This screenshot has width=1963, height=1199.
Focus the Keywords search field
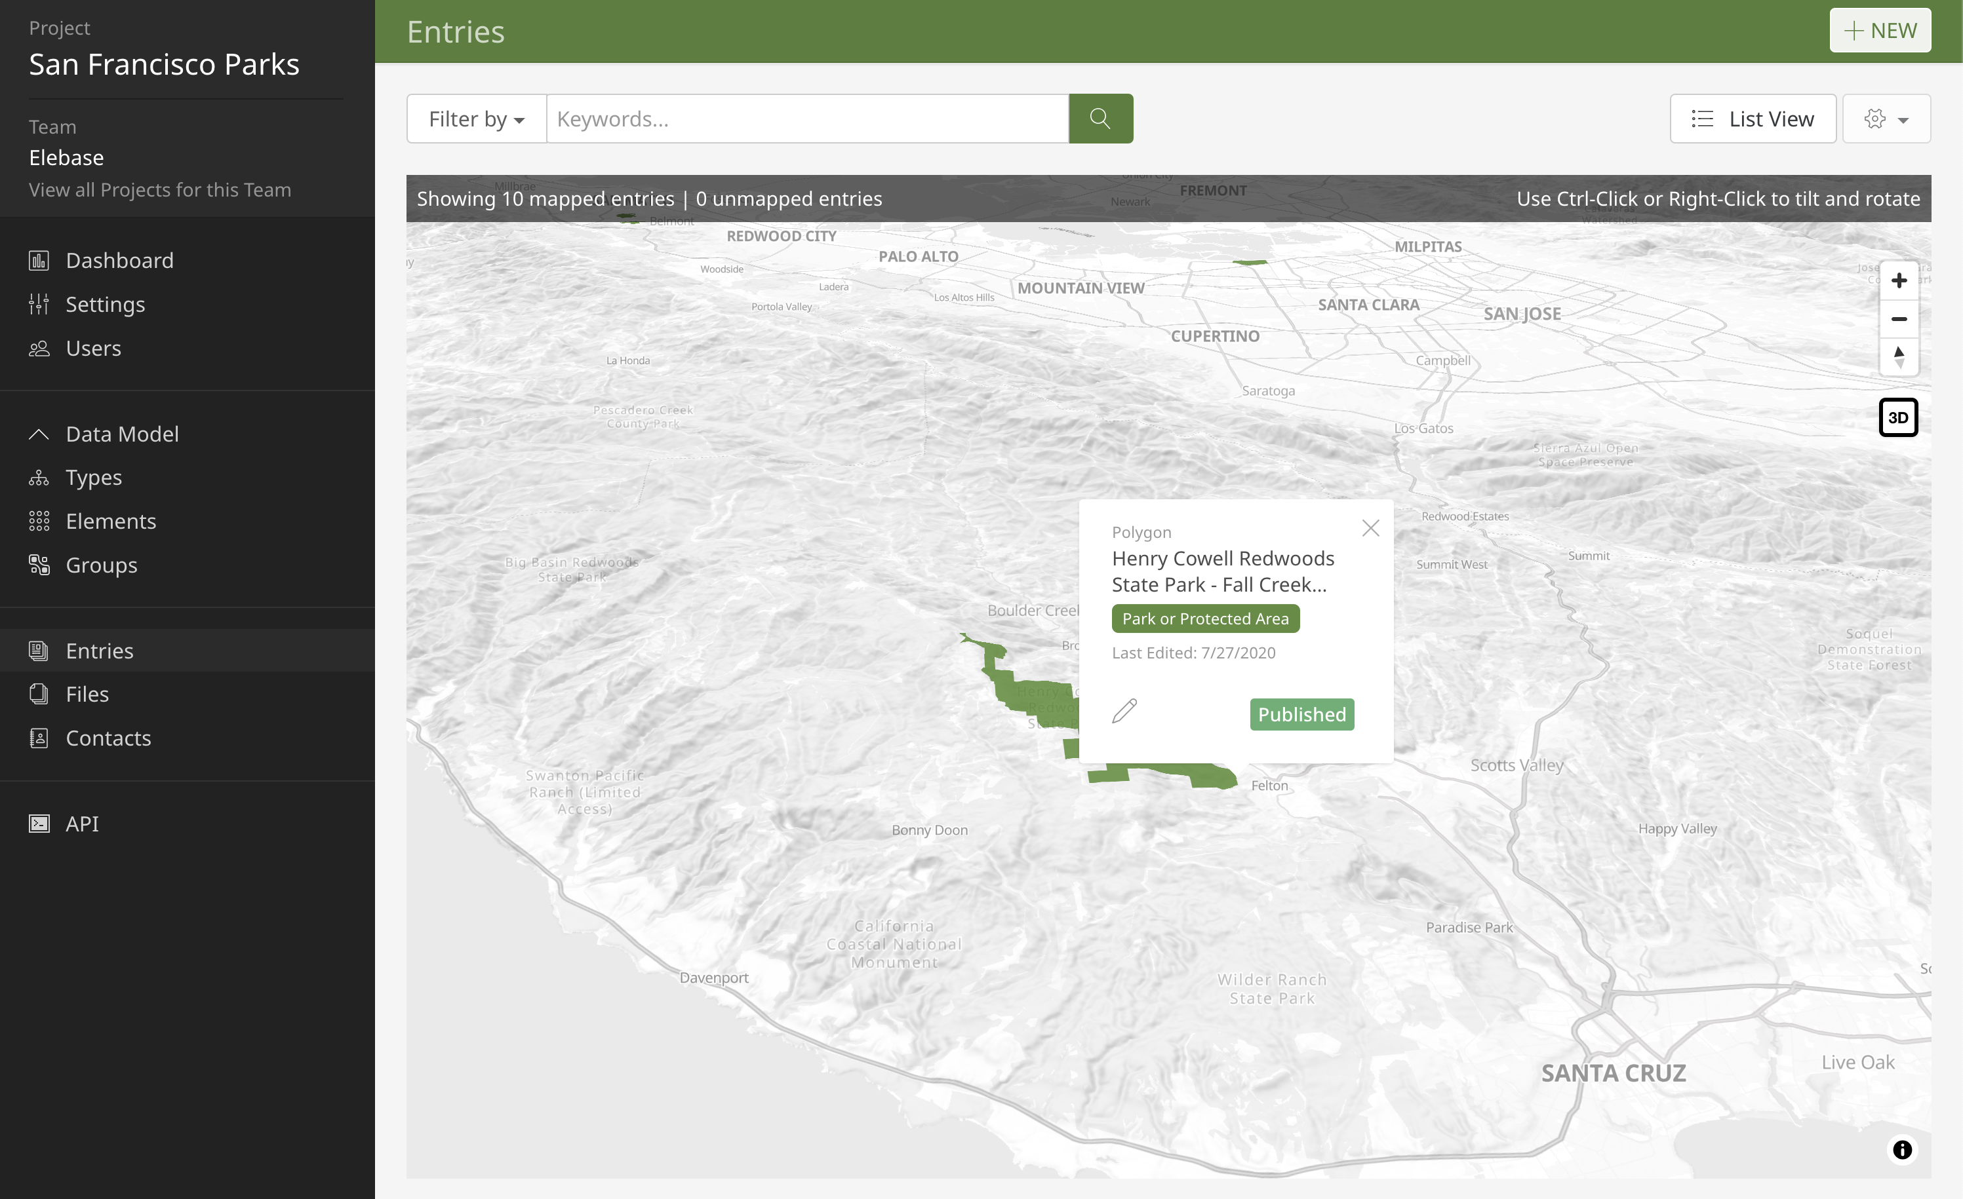click(807, 119)
